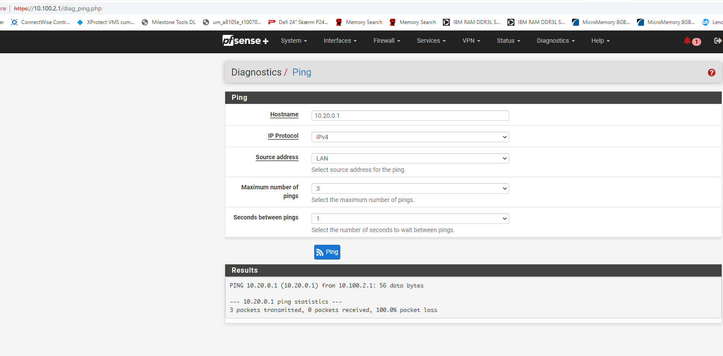Open the Diagnostics menu

click(555, 41)
